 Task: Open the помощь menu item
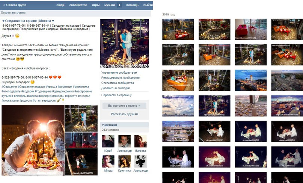click(132, 5)
